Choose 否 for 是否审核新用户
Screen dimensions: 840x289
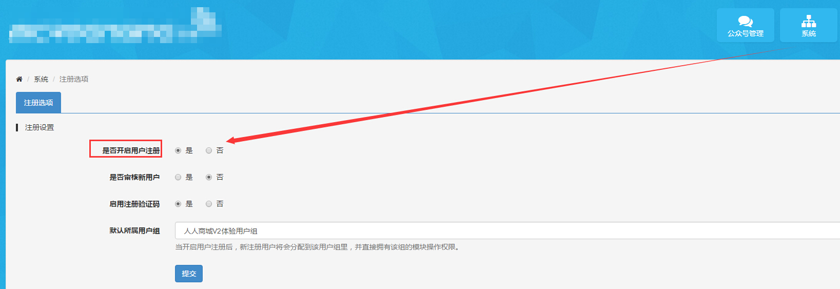pos(209,177)
